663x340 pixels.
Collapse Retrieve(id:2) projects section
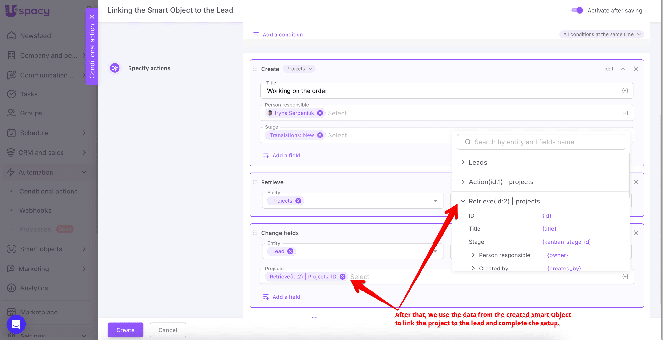coord(463,201)
